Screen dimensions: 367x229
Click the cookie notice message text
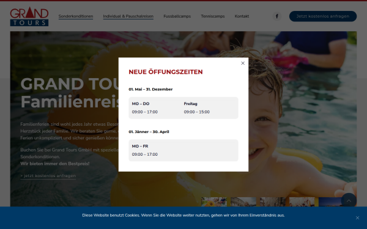(183, 215)
